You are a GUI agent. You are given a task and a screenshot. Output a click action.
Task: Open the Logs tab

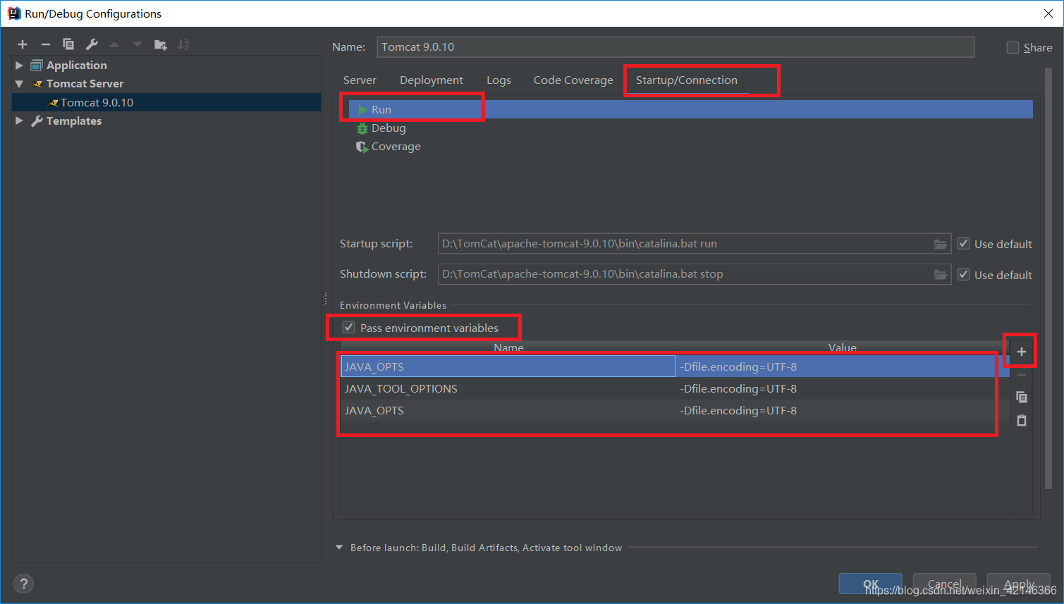(x=499, y=80)
